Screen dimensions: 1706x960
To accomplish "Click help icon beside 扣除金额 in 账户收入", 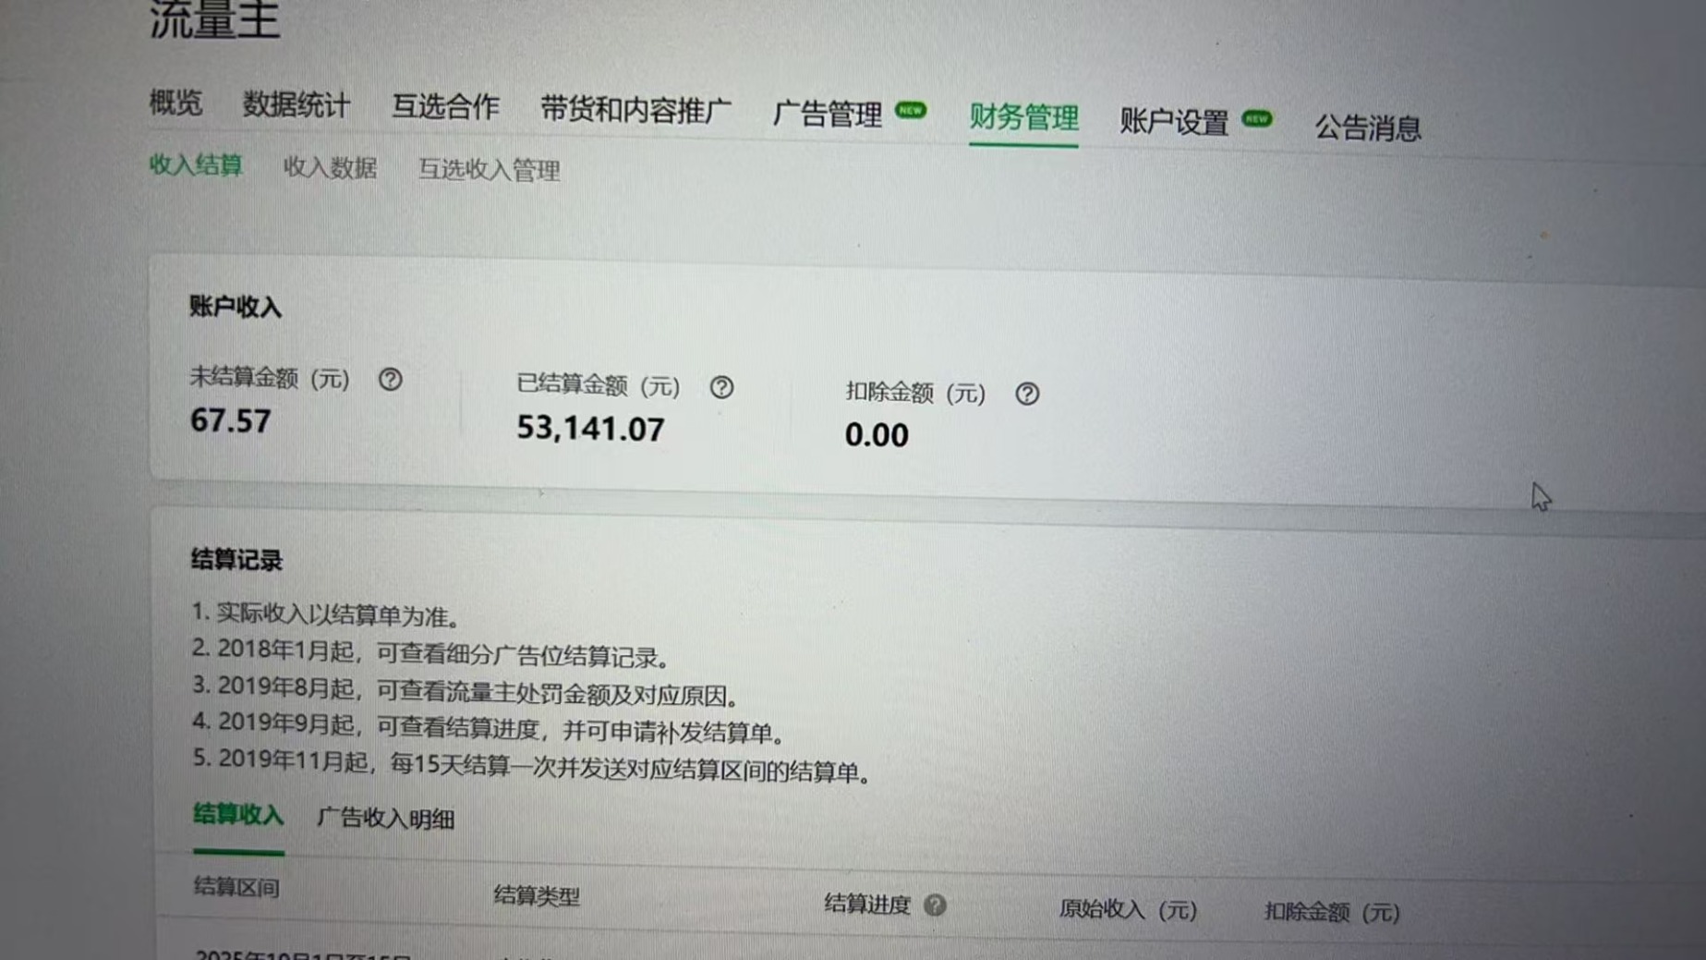I will click(1027, 395).
